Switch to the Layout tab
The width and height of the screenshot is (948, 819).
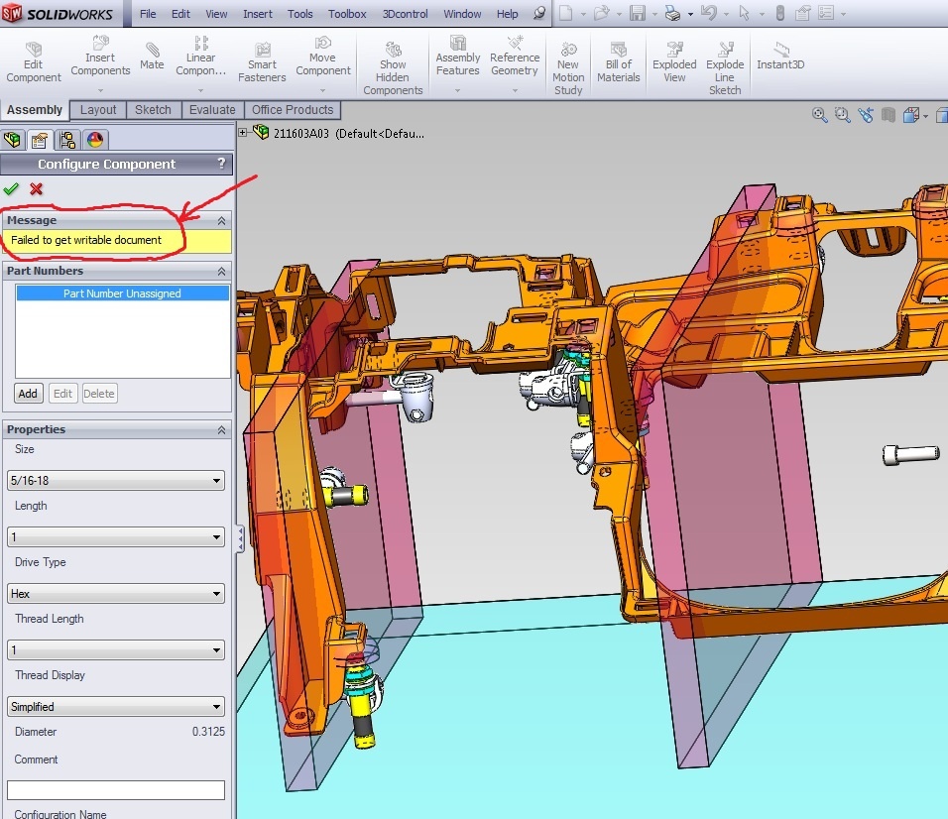pyautogui.click(x=98, y=110)
